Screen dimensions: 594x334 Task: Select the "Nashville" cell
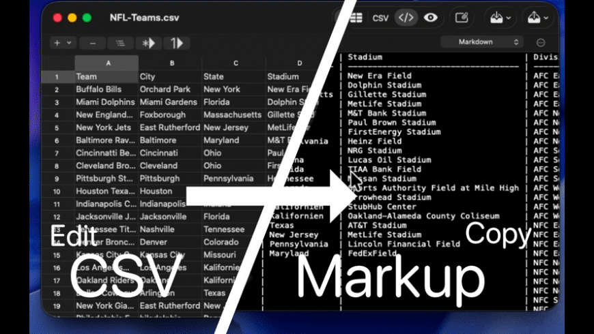170,230
